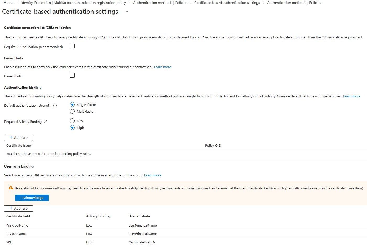Tick the Issuer Hints checkbox
The height and width of the screenshot is (247, 367).
coord(72,76)
